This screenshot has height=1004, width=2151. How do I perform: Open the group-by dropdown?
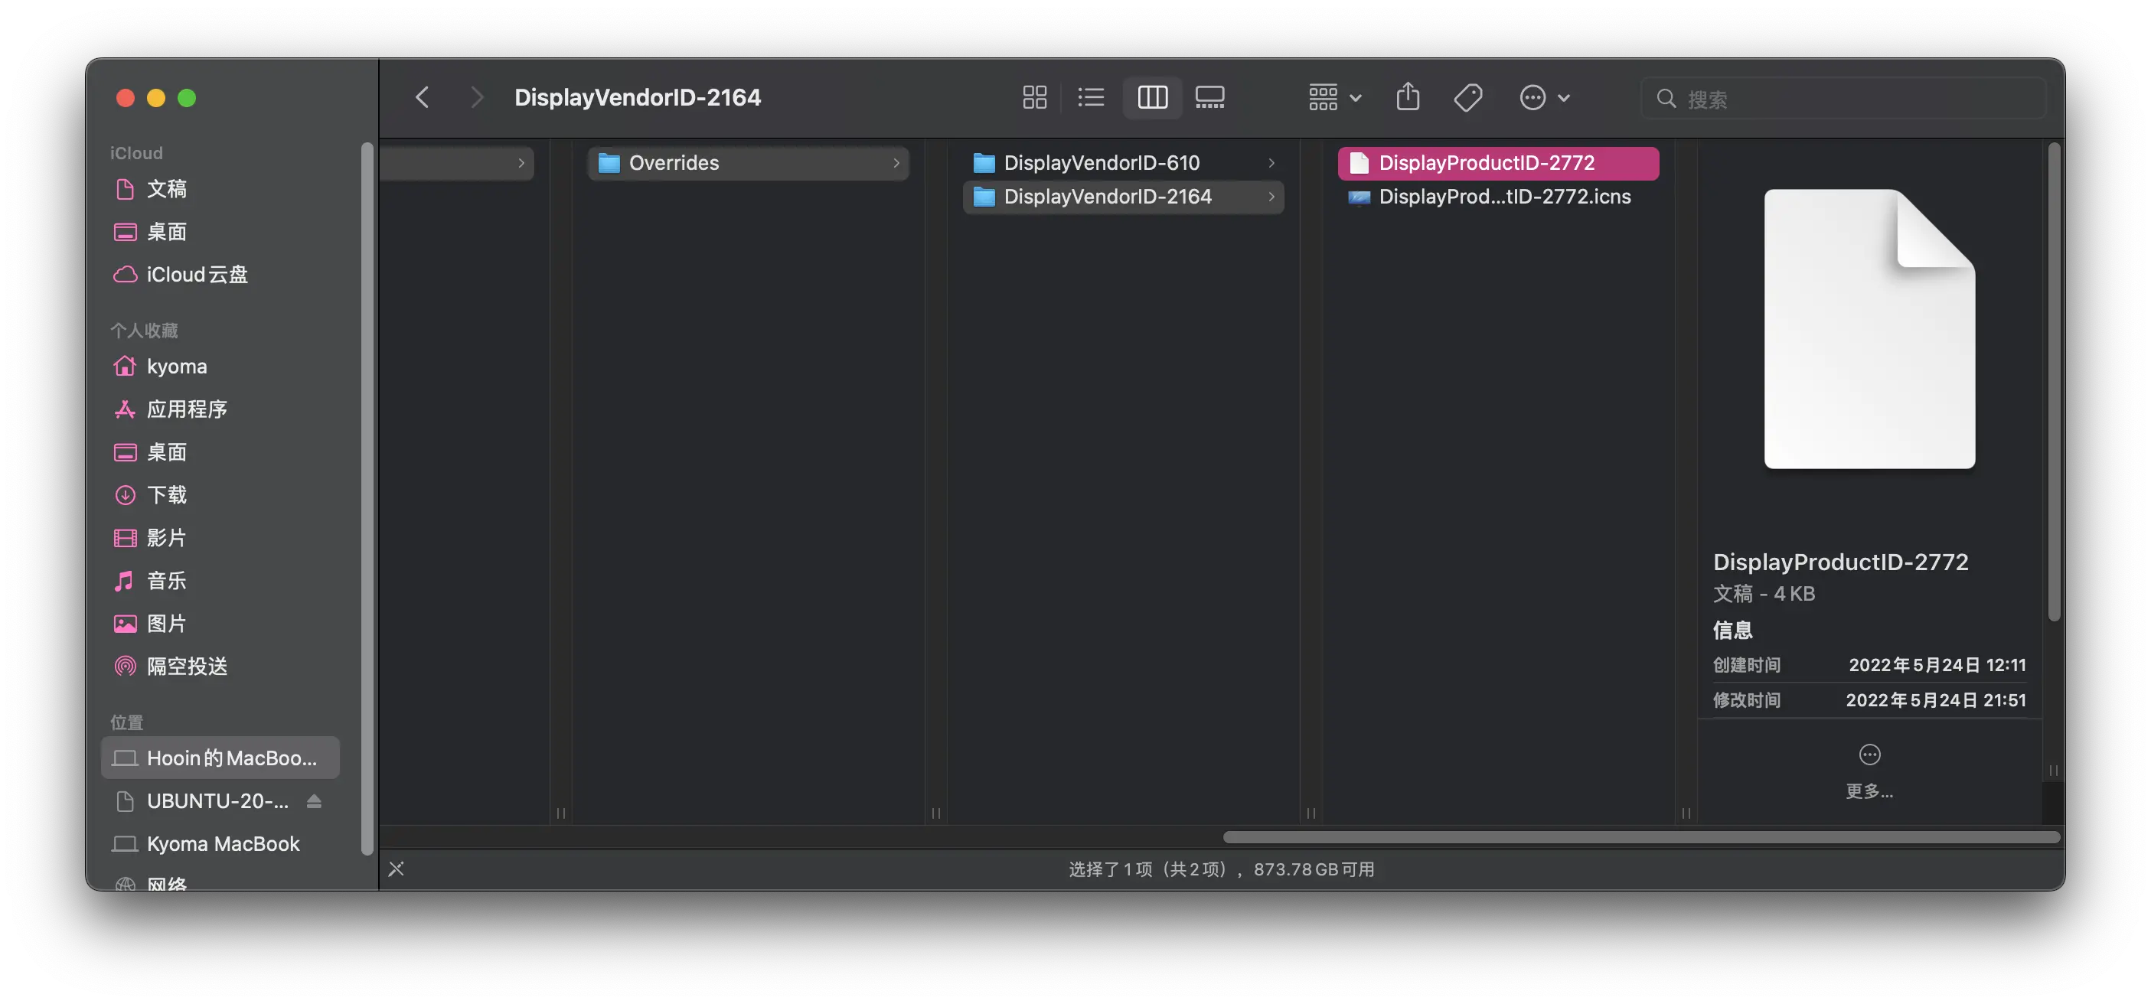1334,98
